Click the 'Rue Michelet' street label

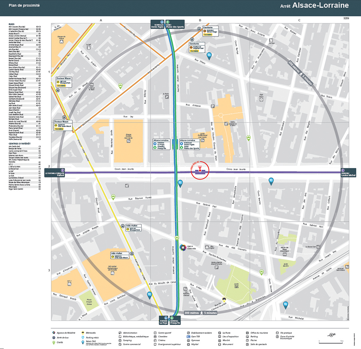click(x=296, y=318)
